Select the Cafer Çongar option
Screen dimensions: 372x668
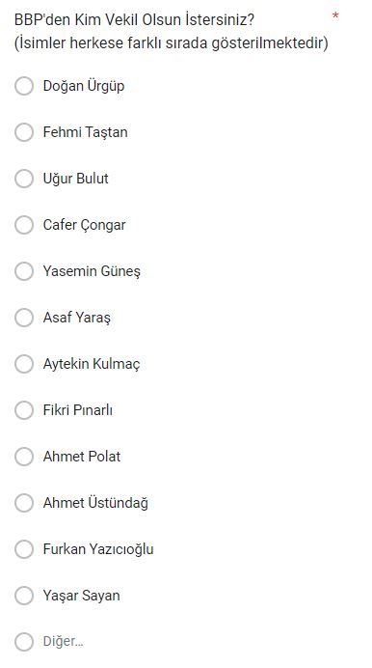coord(24,225)
